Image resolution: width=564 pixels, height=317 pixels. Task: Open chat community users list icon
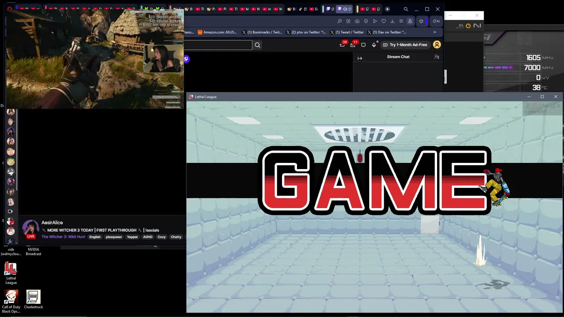tap(437, 57)
